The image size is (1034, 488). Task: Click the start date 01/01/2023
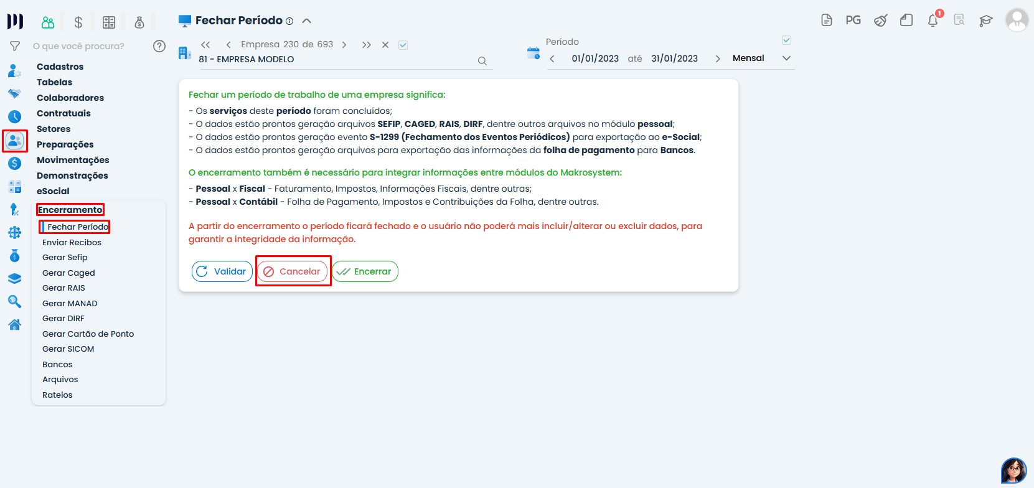(x=595, y=59)
